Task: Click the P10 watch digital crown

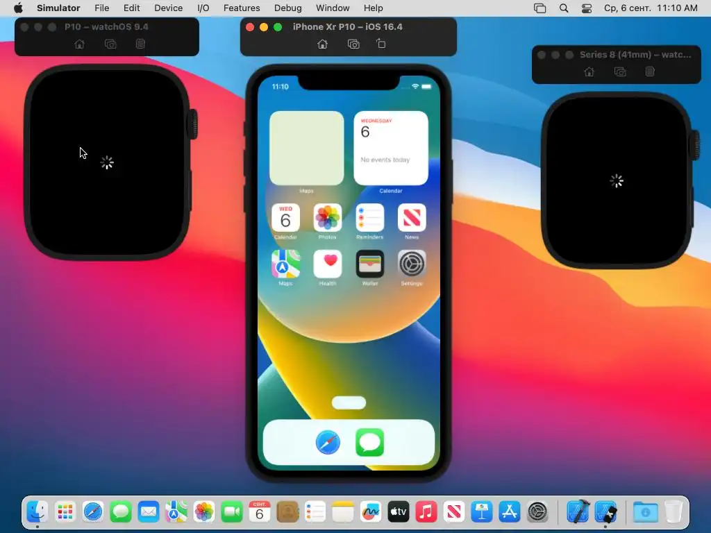Action: pos(193,124)
